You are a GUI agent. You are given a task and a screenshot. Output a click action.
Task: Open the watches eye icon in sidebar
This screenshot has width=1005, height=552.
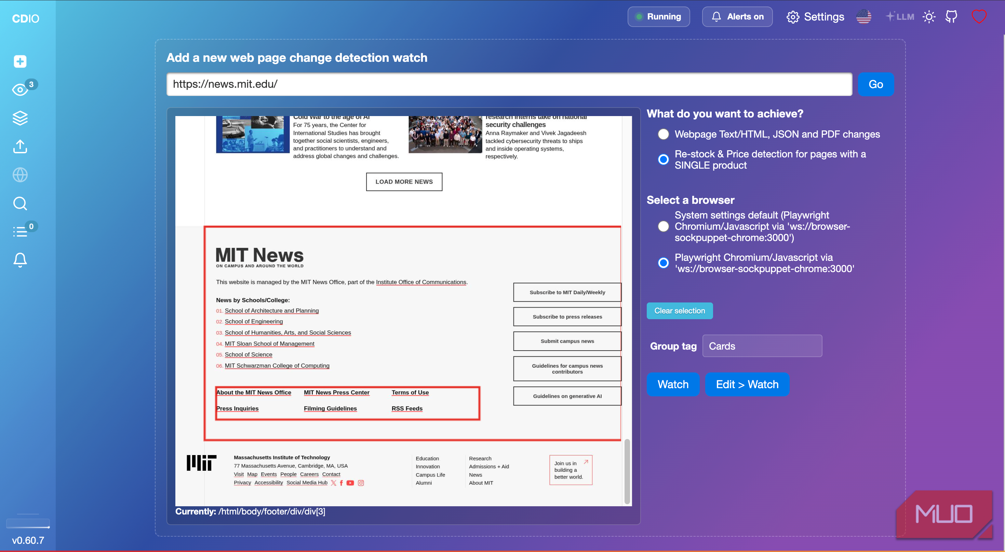[x=20, y=89]
